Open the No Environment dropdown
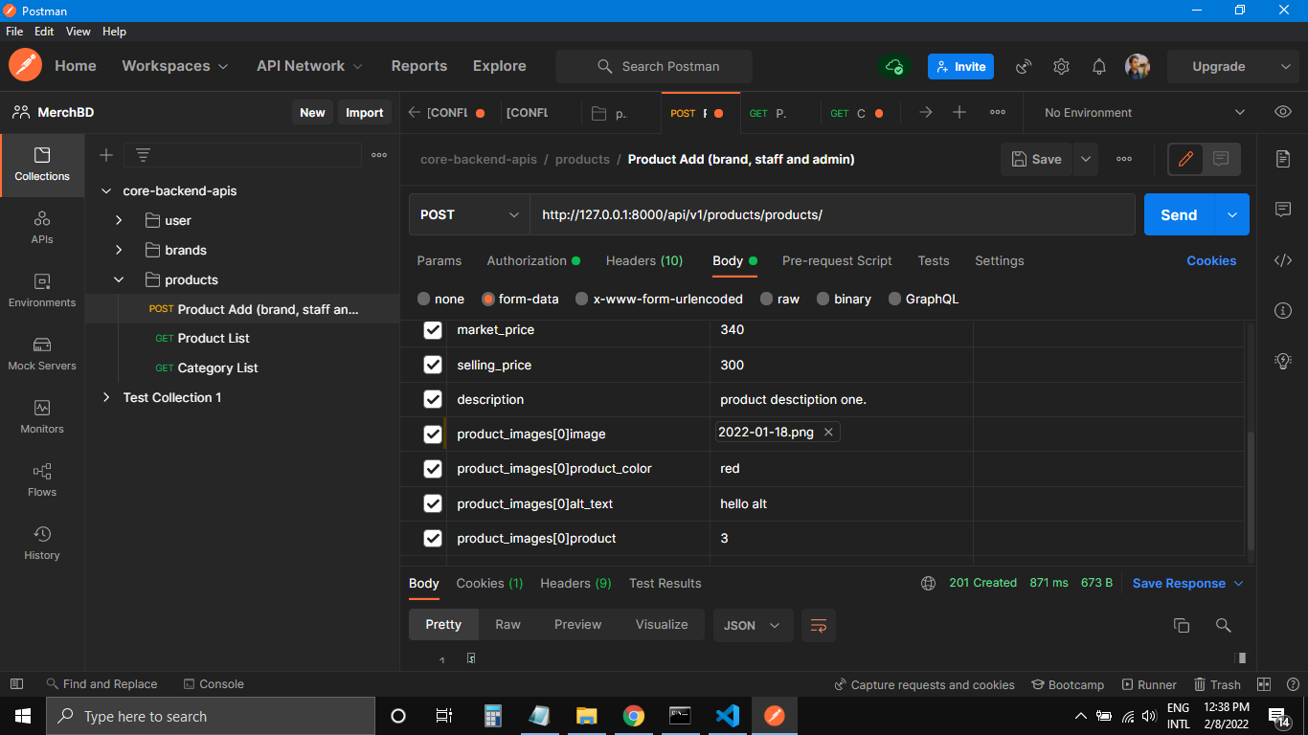This screenshot has height=735, width=1308. 1144,112
